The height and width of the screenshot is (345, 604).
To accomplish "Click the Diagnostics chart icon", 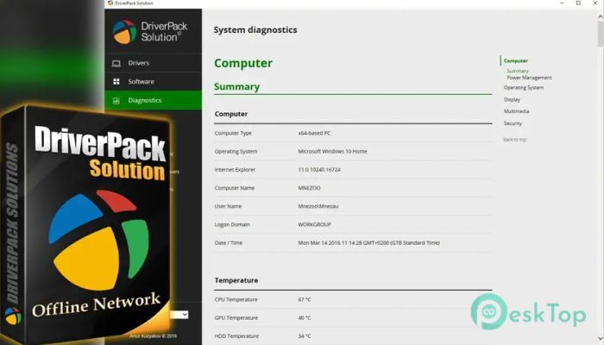I will click(116, 101).
